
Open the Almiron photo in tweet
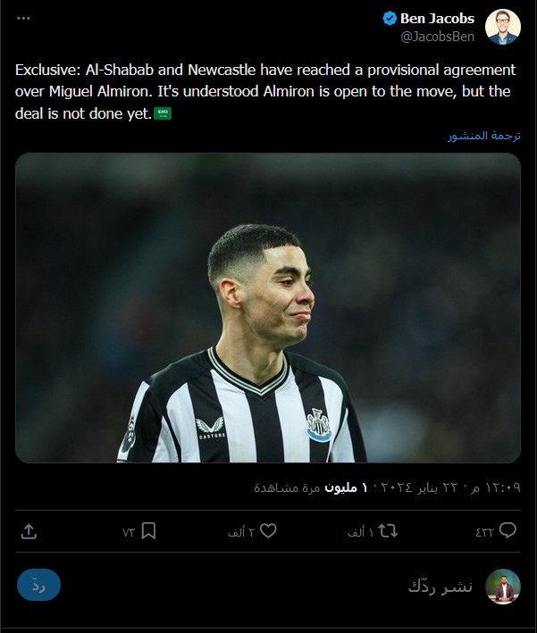pos(268,308)
